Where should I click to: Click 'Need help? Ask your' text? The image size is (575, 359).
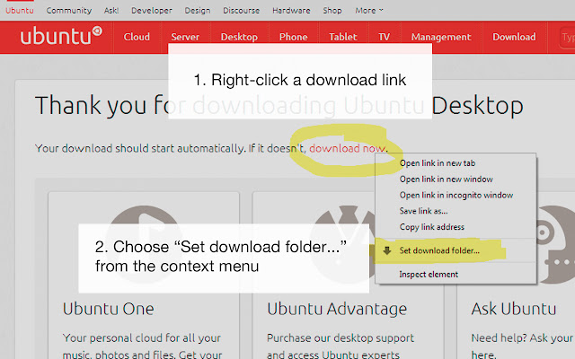pyautogui.click(x=522, y=337)
